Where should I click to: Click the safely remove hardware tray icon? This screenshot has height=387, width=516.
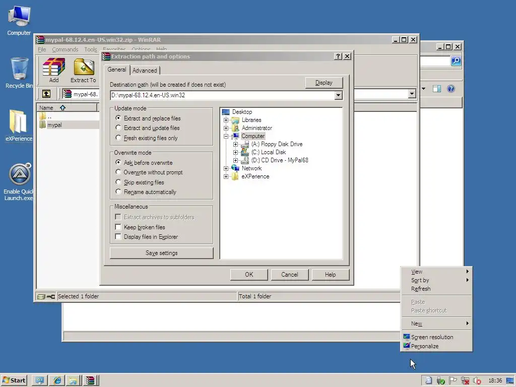pos(440,381)
